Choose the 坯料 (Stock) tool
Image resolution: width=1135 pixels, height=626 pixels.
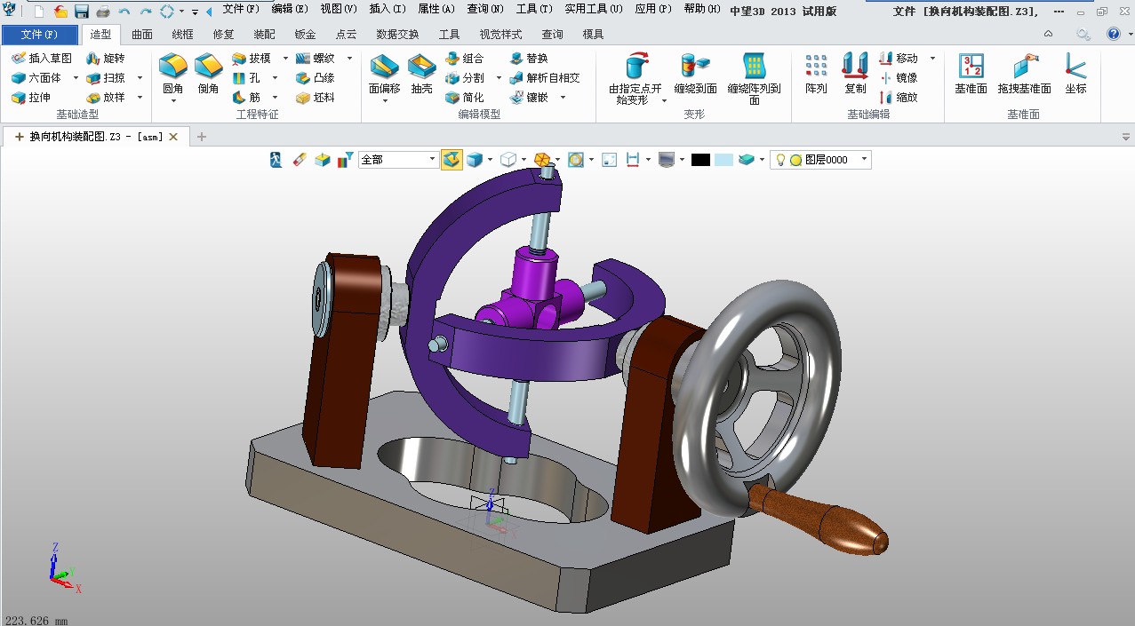pyautogui.click(x=316, y=97)
